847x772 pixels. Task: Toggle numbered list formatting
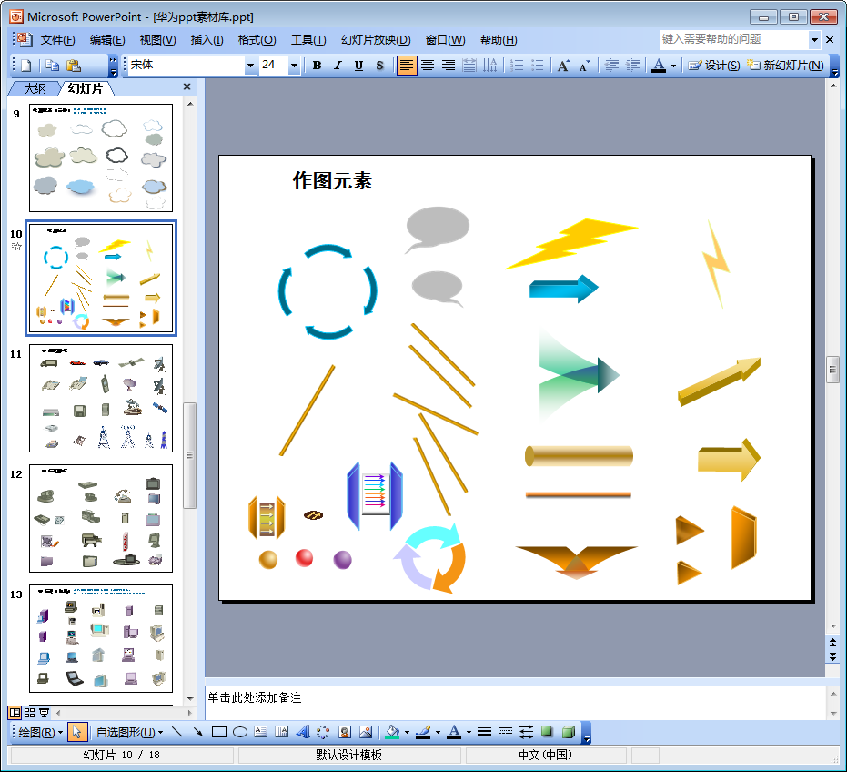click(517, 66)
